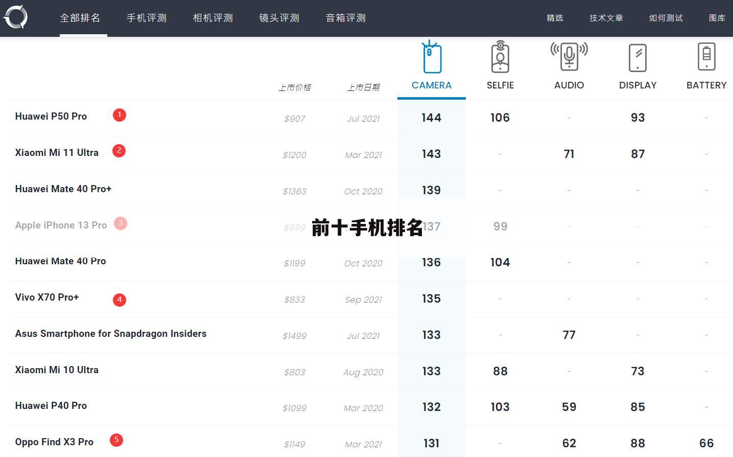Sort by 上市日期 column header

[363, 87]
